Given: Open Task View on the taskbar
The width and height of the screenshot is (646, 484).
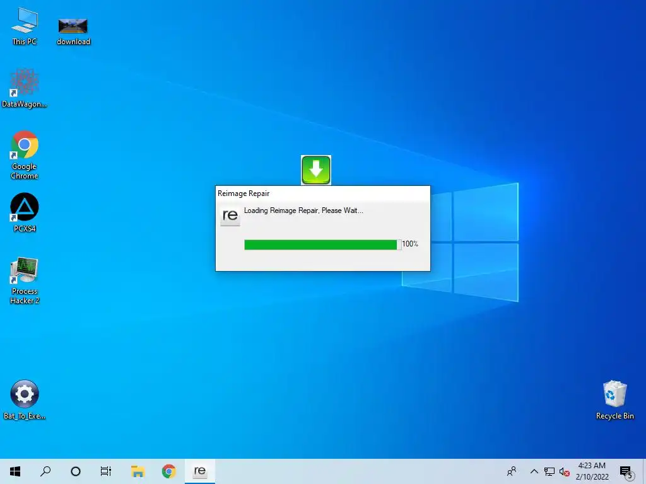Looking at the screenshot, I should click(x=106, y=471).
